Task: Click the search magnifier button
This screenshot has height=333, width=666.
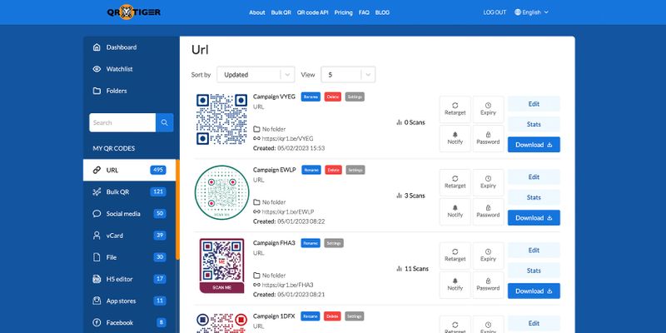Action: (164, 122)
